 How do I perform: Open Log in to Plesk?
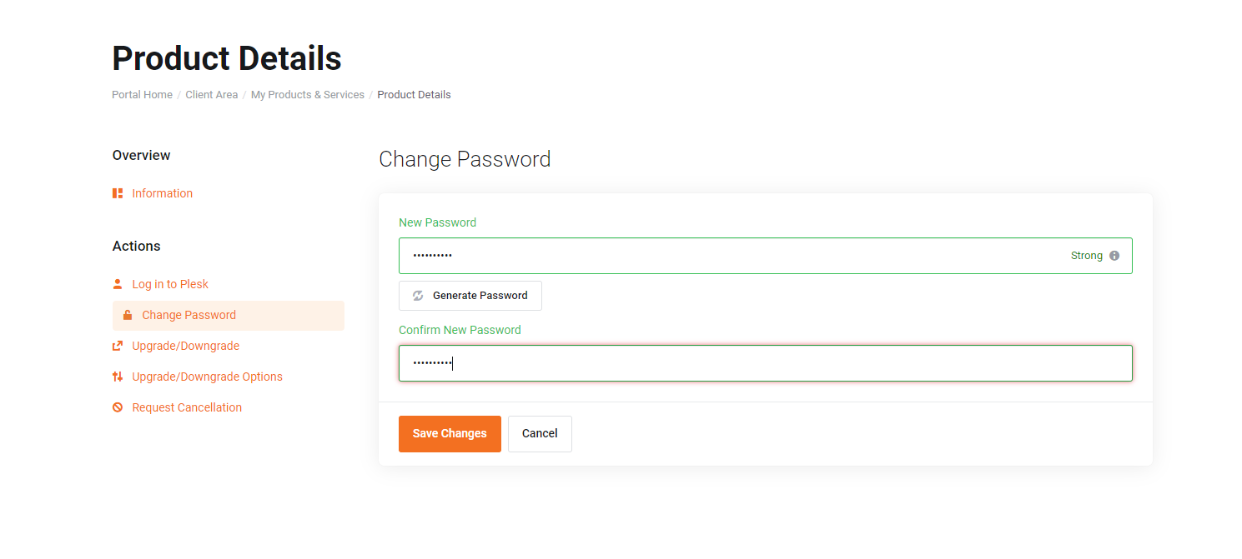click(170, 284)
